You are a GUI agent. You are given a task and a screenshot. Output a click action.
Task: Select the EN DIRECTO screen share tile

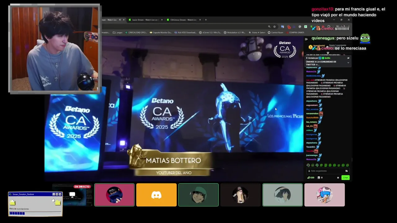pos(72,195)
